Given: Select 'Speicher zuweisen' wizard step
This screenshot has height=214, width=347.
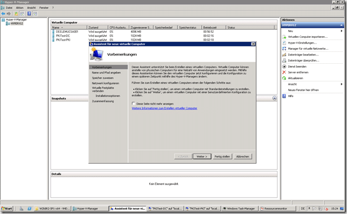Looking at the screenshot, I should [x=103, y=78].
